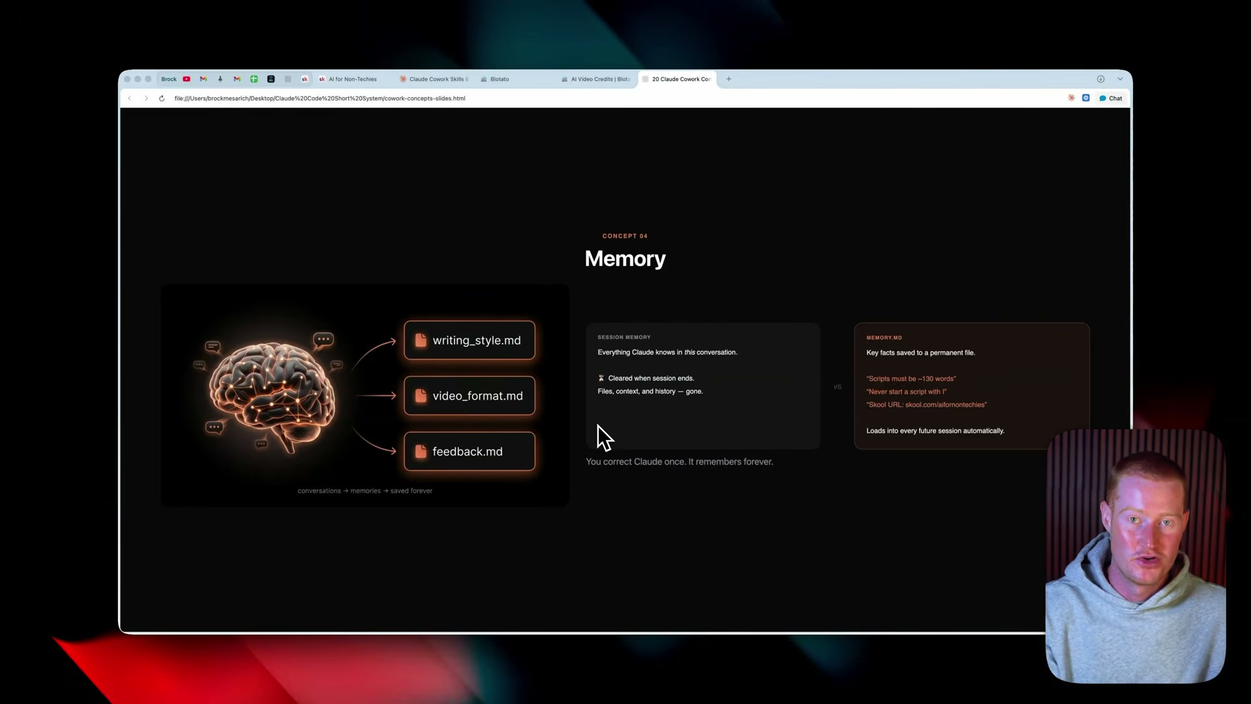Open the Brock bookmarks folder
This screenshot has width=1251, height=704.
tap(169, 79)
